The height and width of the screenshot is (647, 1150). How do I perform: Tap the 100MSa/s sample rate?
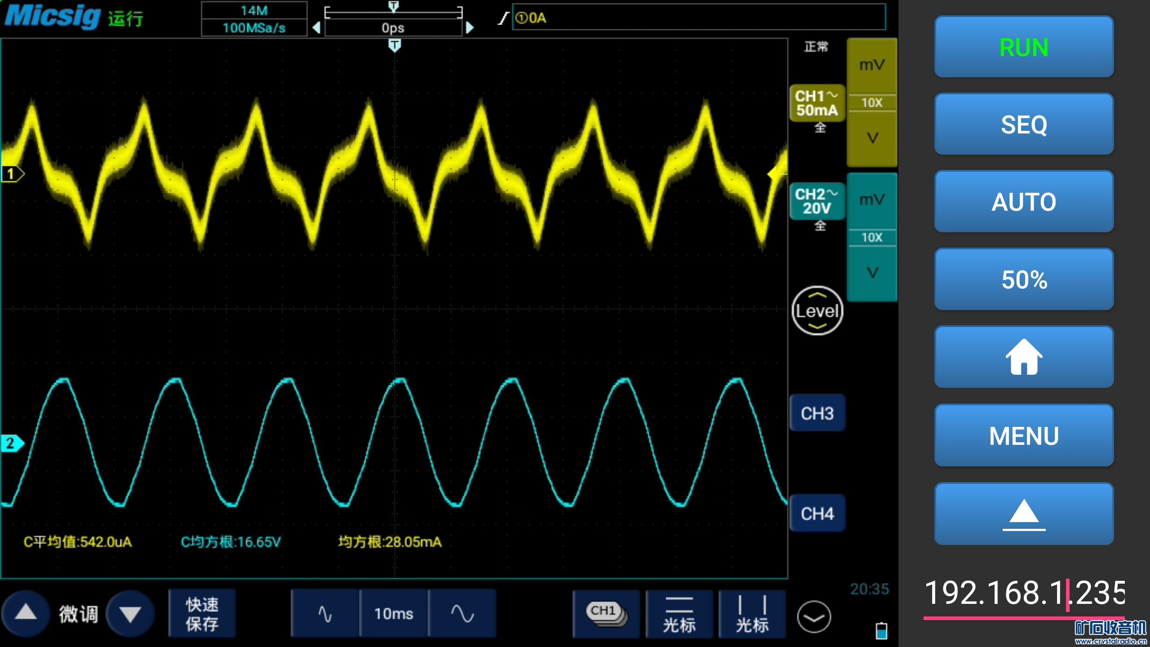[254, 28]
